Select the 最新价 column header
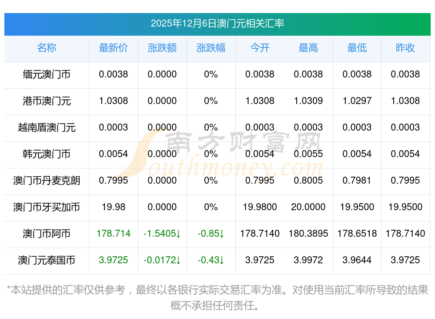Screen dimensions: 435x319 point(114,48)
